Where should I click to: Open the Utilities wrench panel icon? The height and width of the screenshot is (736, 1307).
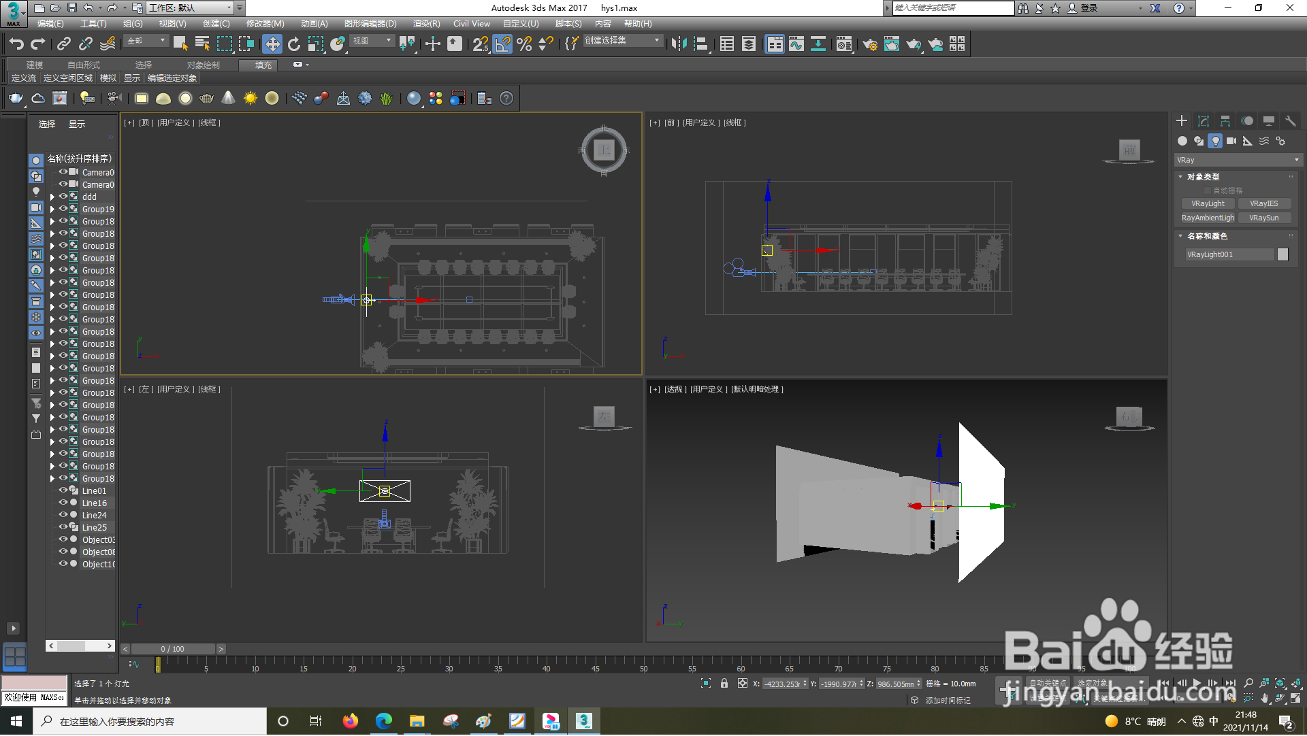click(1290, 121)
